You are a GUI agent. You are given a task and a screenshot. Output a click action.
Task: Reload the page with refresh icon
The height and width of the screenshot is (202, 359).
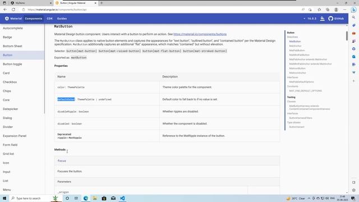tap(13, 10)
